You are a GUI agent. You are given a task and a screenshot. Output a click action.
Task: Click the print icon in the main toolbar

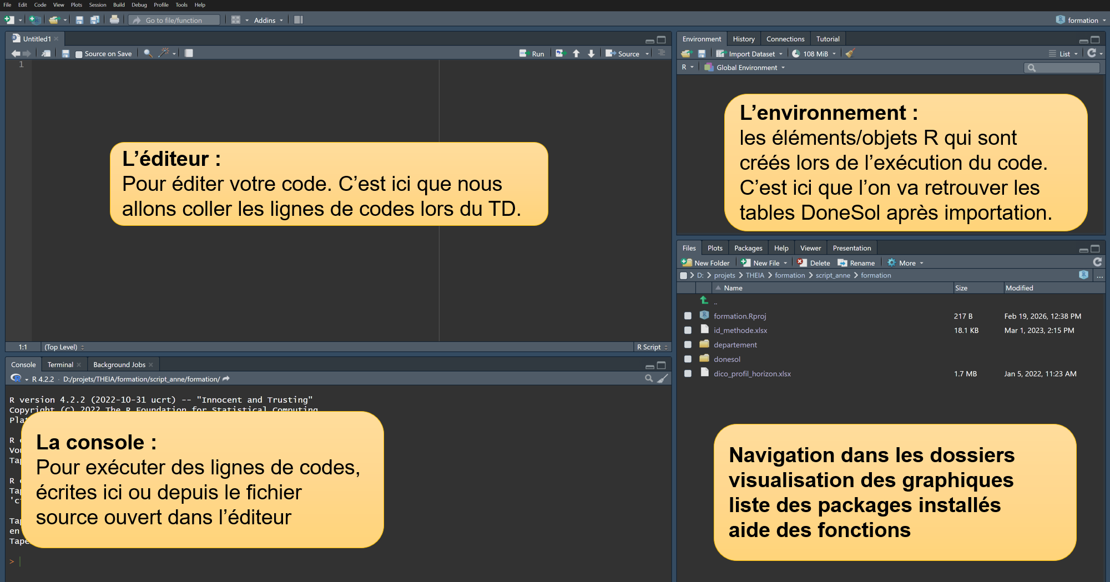(x=114, y=20)
